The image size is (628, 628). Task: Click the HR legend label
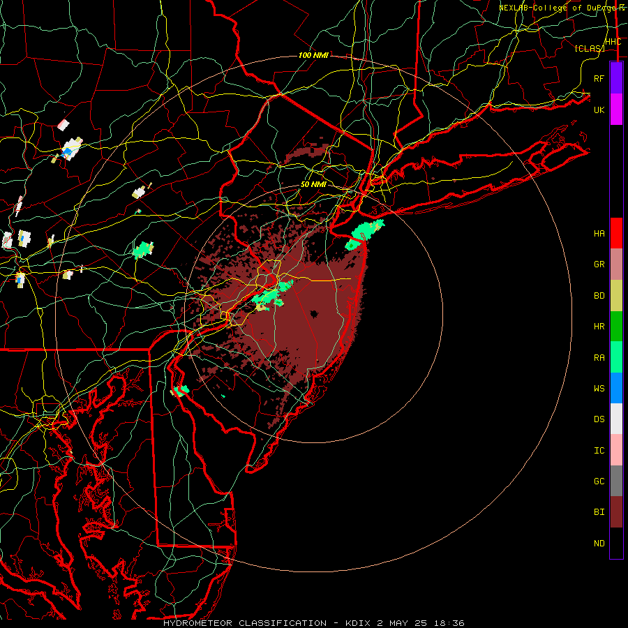pyautogui.click(x=599, y=327)
